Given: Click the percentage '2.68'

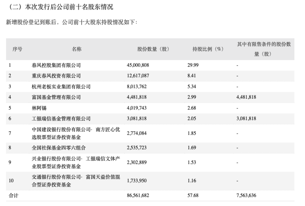Looking at the screenshot, I should (192, 108).
